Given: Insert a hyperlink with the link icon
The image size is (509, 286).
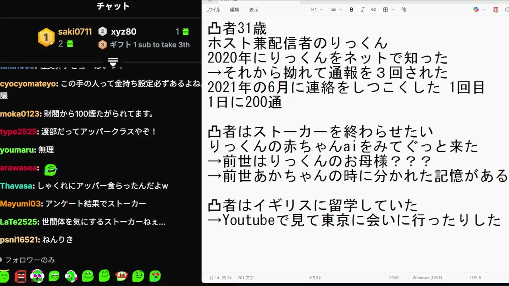Looking at the screenshot, I should click(373, 10).
